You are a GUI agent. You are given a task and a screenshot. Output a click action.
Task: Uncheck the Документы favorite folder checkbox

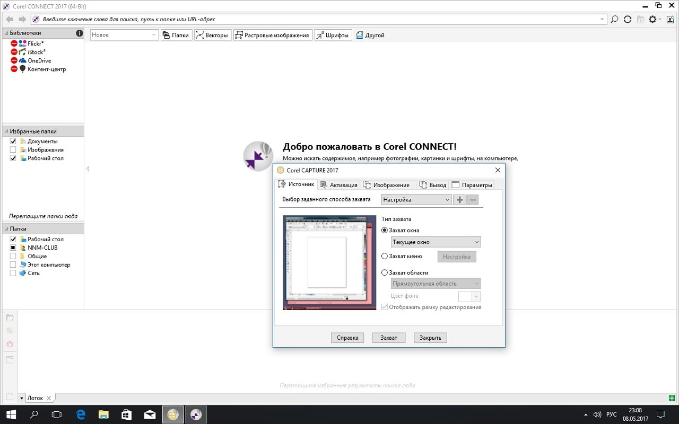13,142
